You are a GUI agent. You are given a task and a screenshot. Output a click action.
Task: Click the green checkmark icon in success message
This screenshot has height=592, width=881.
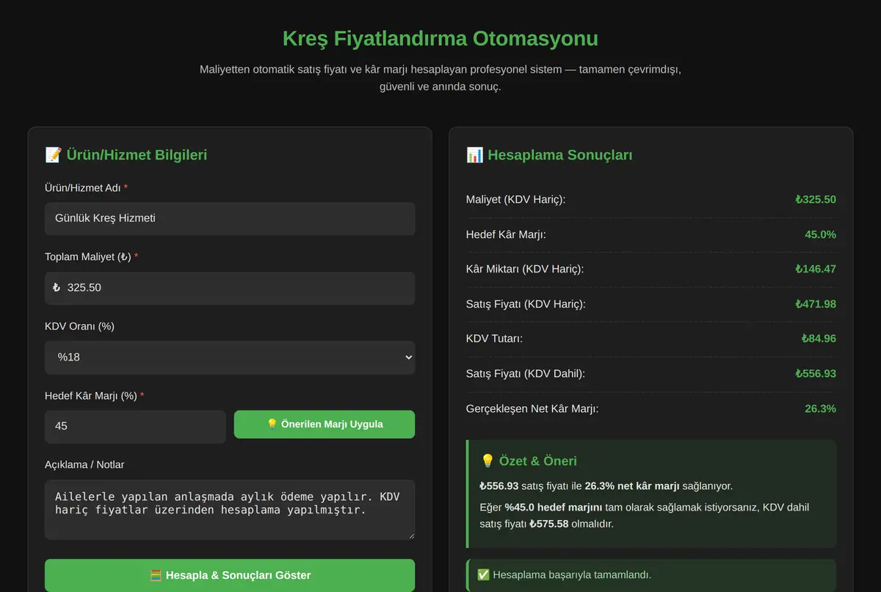[x=483, y=574]
